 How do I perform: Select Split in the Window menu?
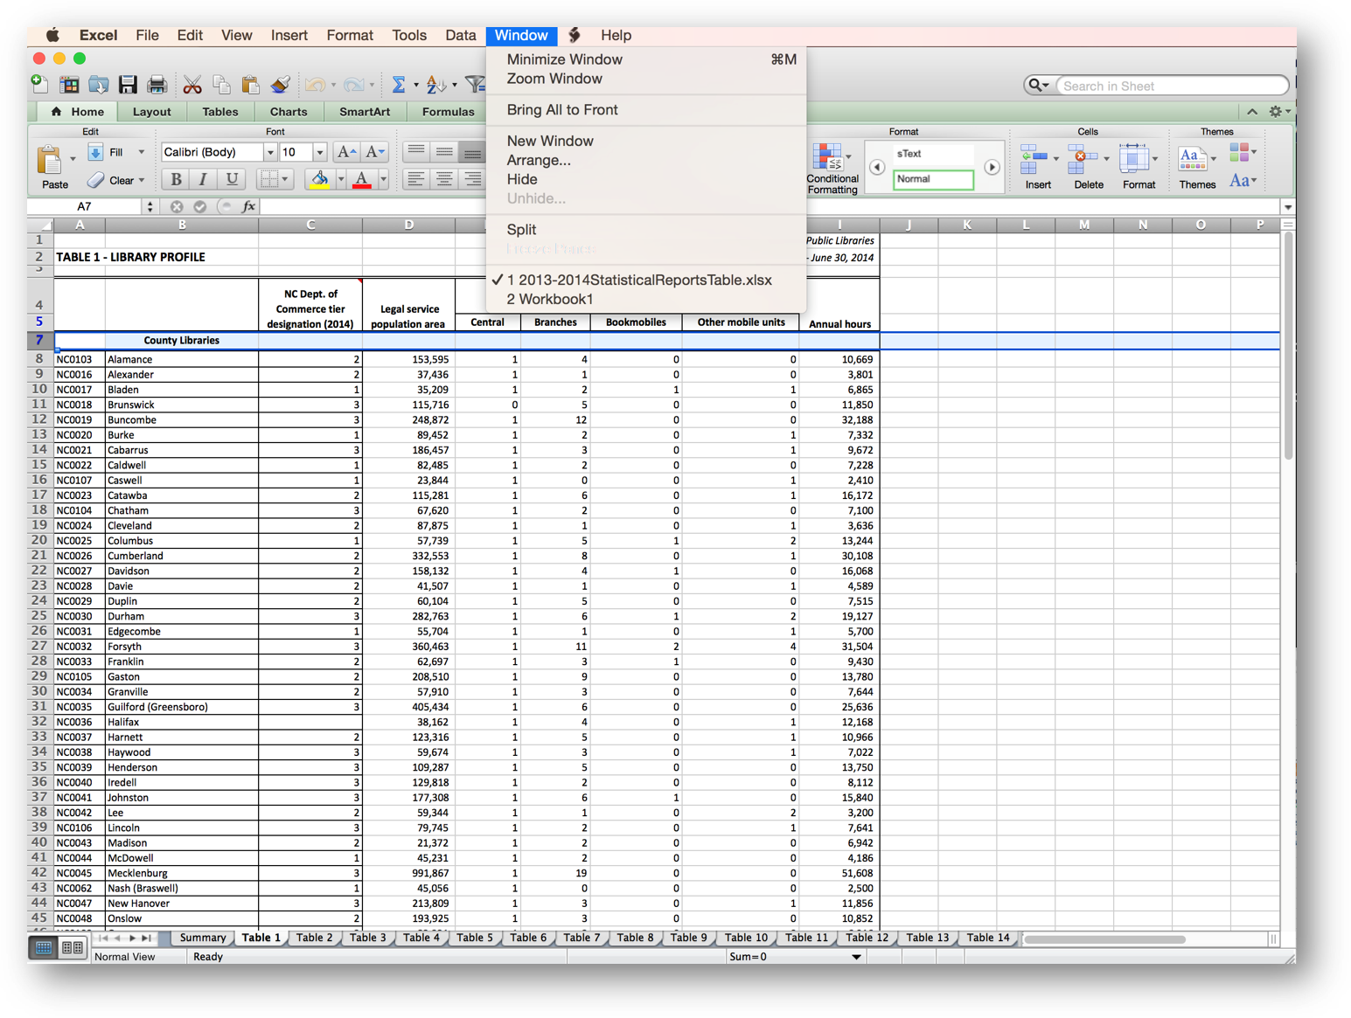click(521, 230)
